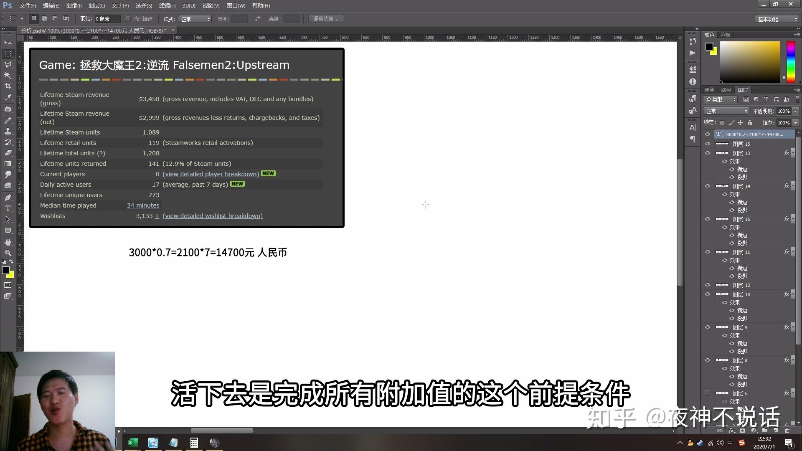Screen dimensions: 802x451
Task: Hide the 图层 16 layer
Action: click(708, 219)
